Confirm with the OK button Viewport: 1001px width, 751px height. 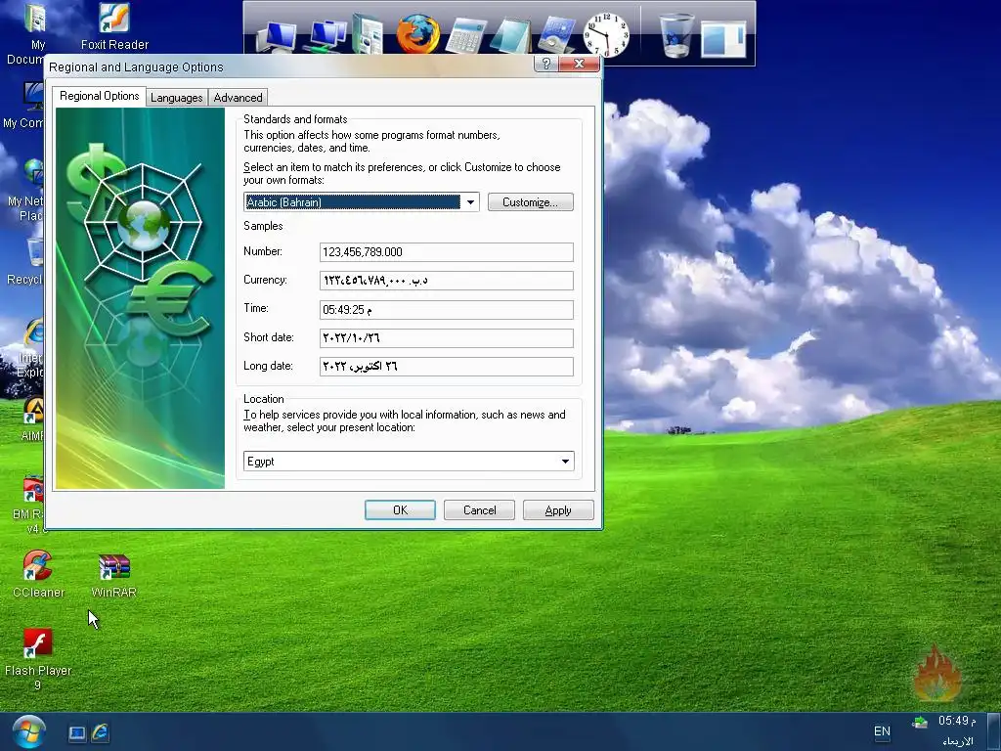click(400, 510)
